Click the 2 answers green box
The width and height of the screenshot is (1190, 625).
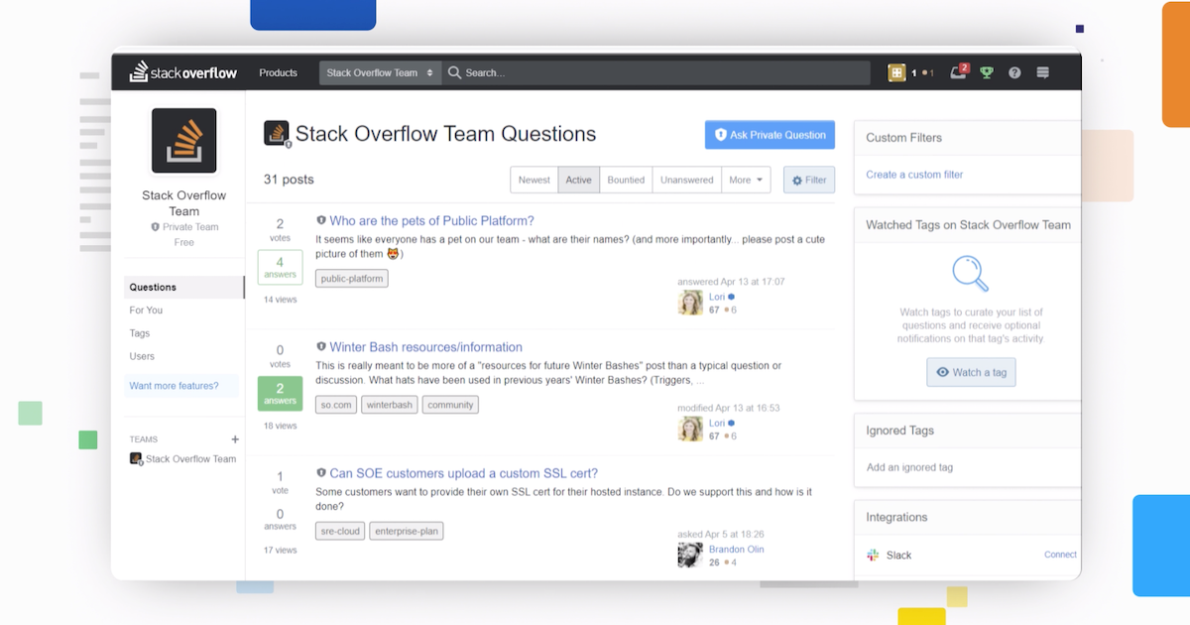(x=280, y=394)
